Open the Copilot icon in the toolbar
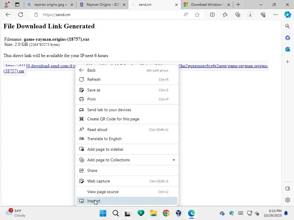 [287, 15]
